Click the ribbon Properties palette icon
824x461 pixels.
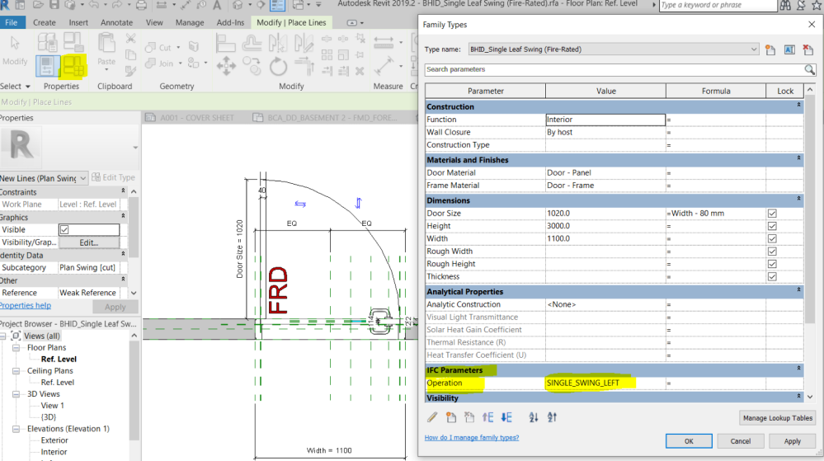[49, 65]
